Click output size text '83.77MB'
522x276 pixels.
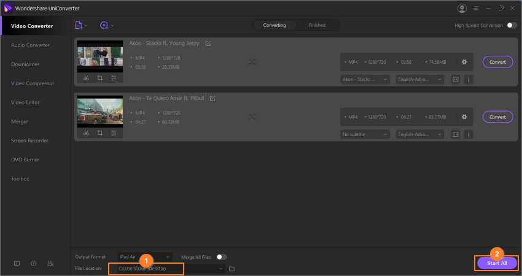pyautogui.click(x=437, y=117)
